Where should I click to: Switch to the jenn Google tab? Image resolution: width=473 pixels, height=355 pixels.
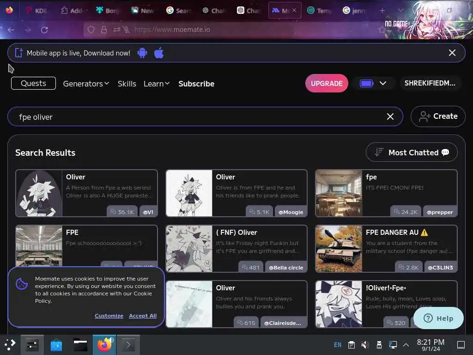click(355, 11)
